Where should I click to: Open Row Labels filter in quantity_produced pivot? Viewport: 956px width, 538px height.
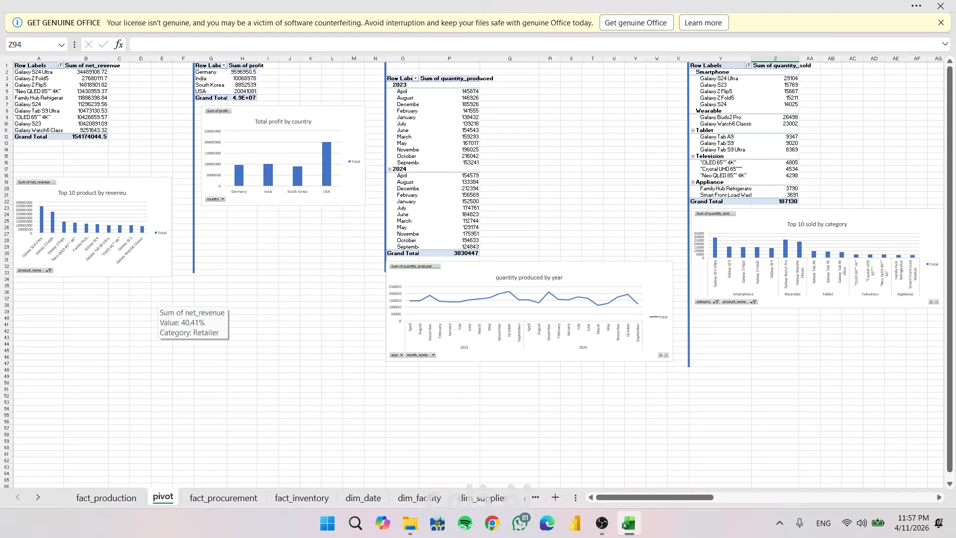416,78
